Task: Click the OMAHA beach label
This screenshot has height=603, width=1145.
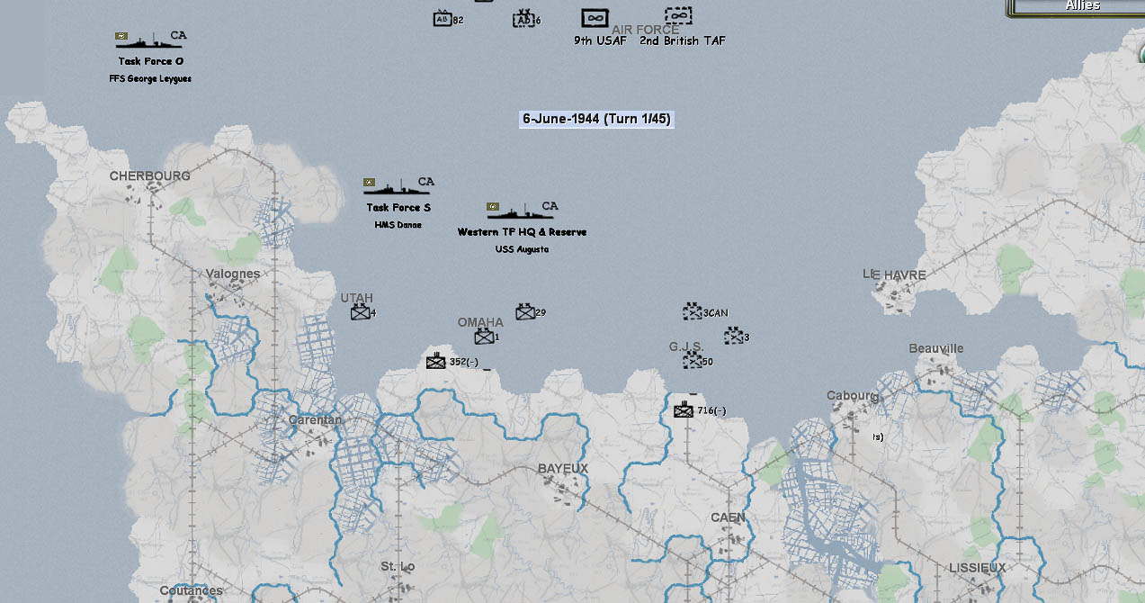Action: tap(480, 322)
